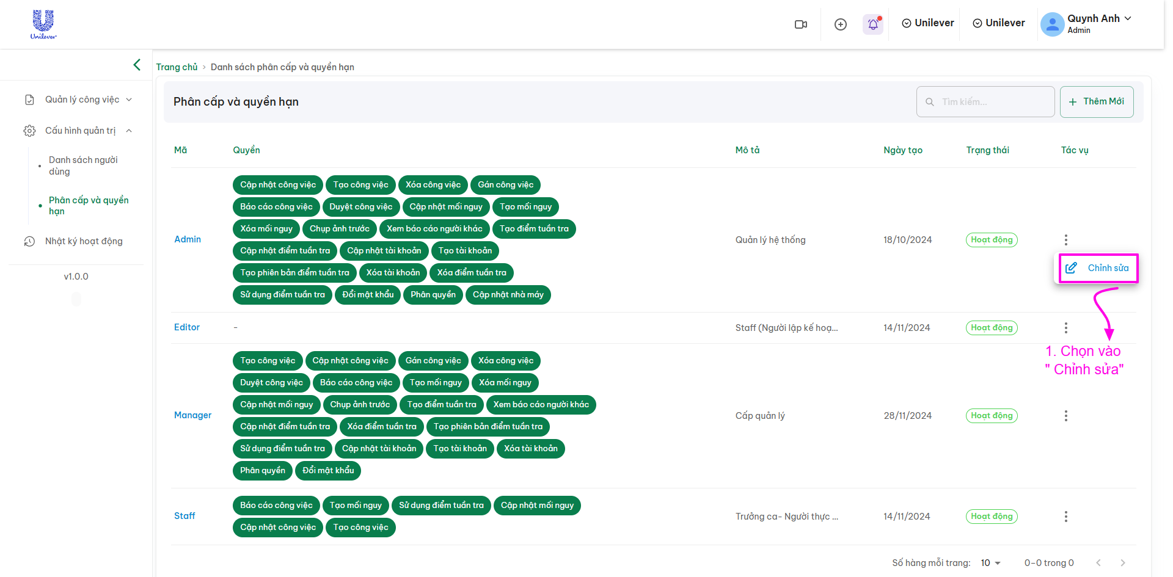Click the plus circle icon in header
Viewport: 1173px width, 577px height.
(841, 24)
